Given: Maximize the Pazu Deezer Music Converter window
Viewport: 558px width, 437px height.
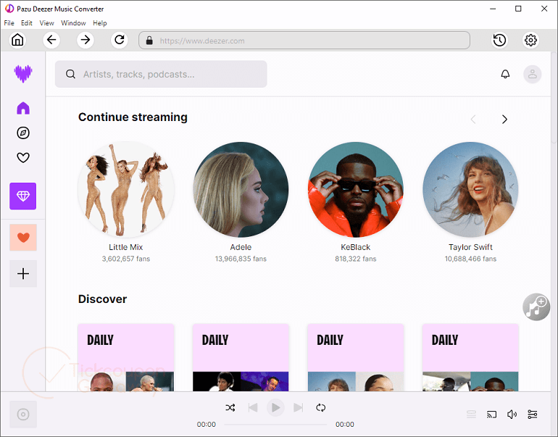Looking at the screenshot, I should [x=518, y=9].
